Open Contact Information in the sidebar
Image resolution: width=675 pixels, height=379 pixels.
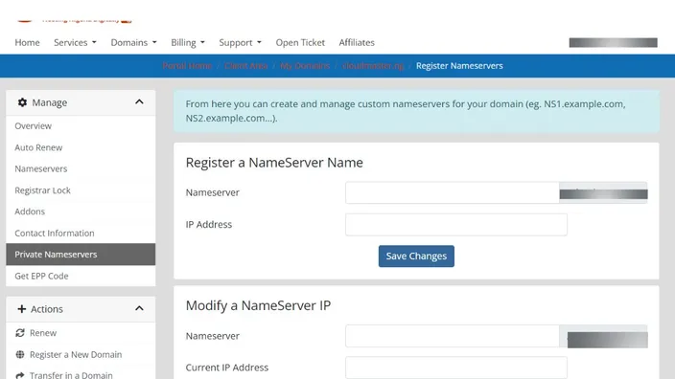81,233
